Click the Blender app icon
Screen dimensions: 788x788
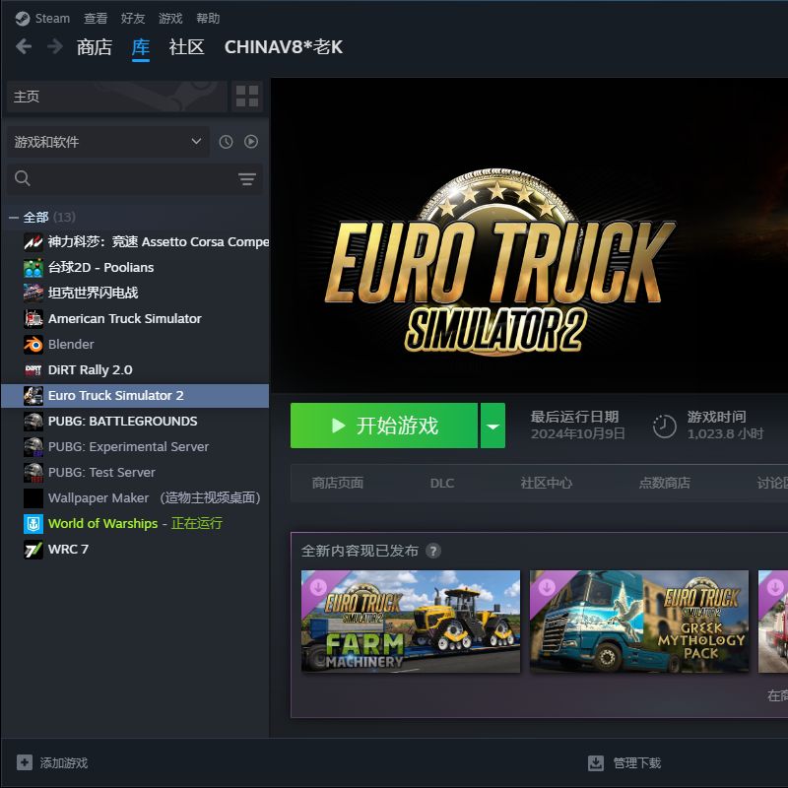coord(33,344)
